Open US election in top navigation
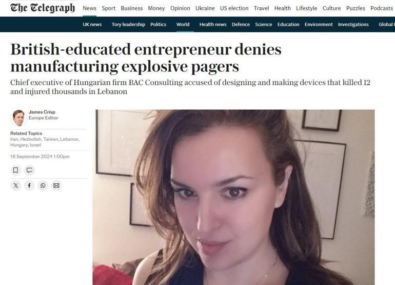This screenshot has height=285, width=395. pyautogui.click(x=234, y=8)
